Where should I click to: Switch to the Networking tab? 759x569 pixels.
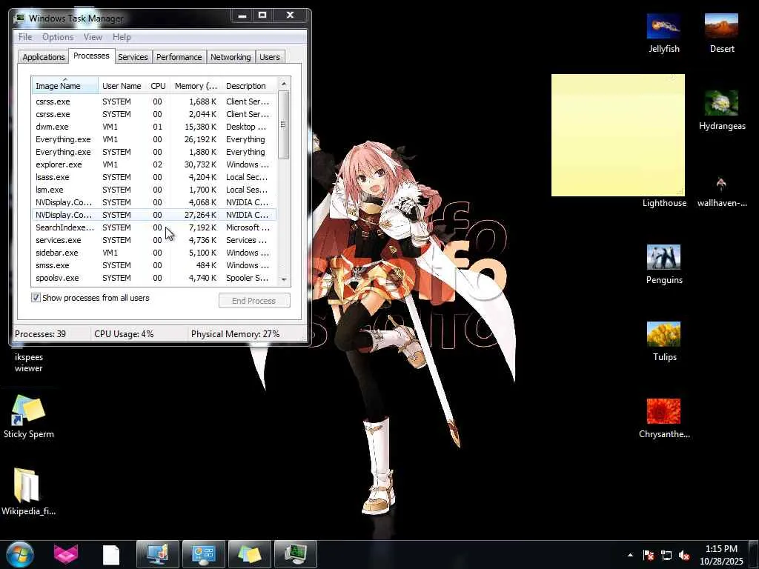coord(231,57)
